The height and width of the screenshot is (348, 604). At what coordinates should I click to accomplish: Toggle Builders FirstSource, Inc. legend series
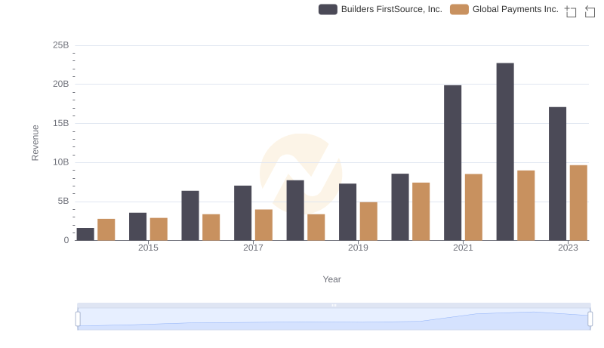pyautogui.click(x=381, y=9)
